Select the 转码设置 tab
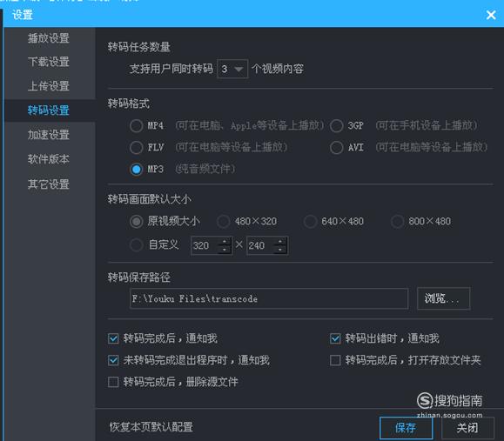 point(49,110)
